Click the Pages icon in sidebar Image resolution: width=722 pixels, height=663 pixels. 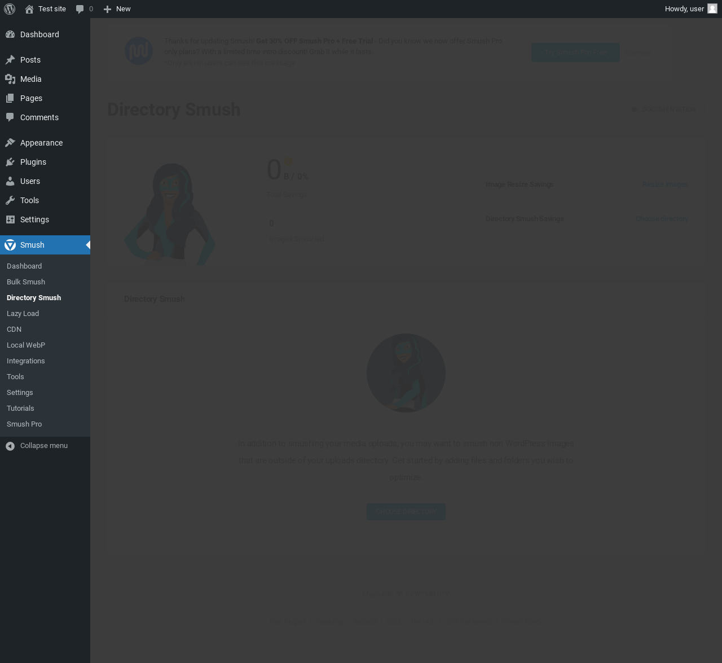tap(10, 98)
